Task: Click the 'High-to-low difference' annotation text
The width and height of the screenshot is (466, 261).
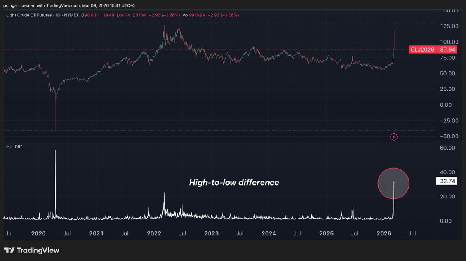Action: 234,182
